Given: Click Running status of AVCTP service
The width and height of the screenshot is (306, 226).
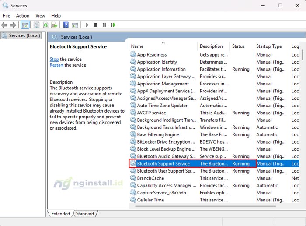Looking at the screenshot, I should coord(240,113).
